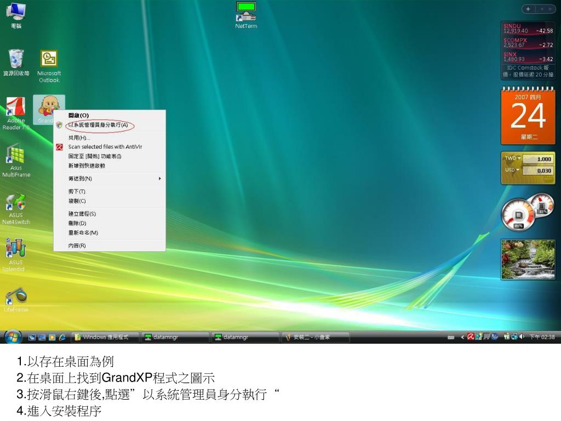Switch to 安裝二 - 小畫家 taskbar button
This screenshot has width=561, height=421.
point(316,337)
